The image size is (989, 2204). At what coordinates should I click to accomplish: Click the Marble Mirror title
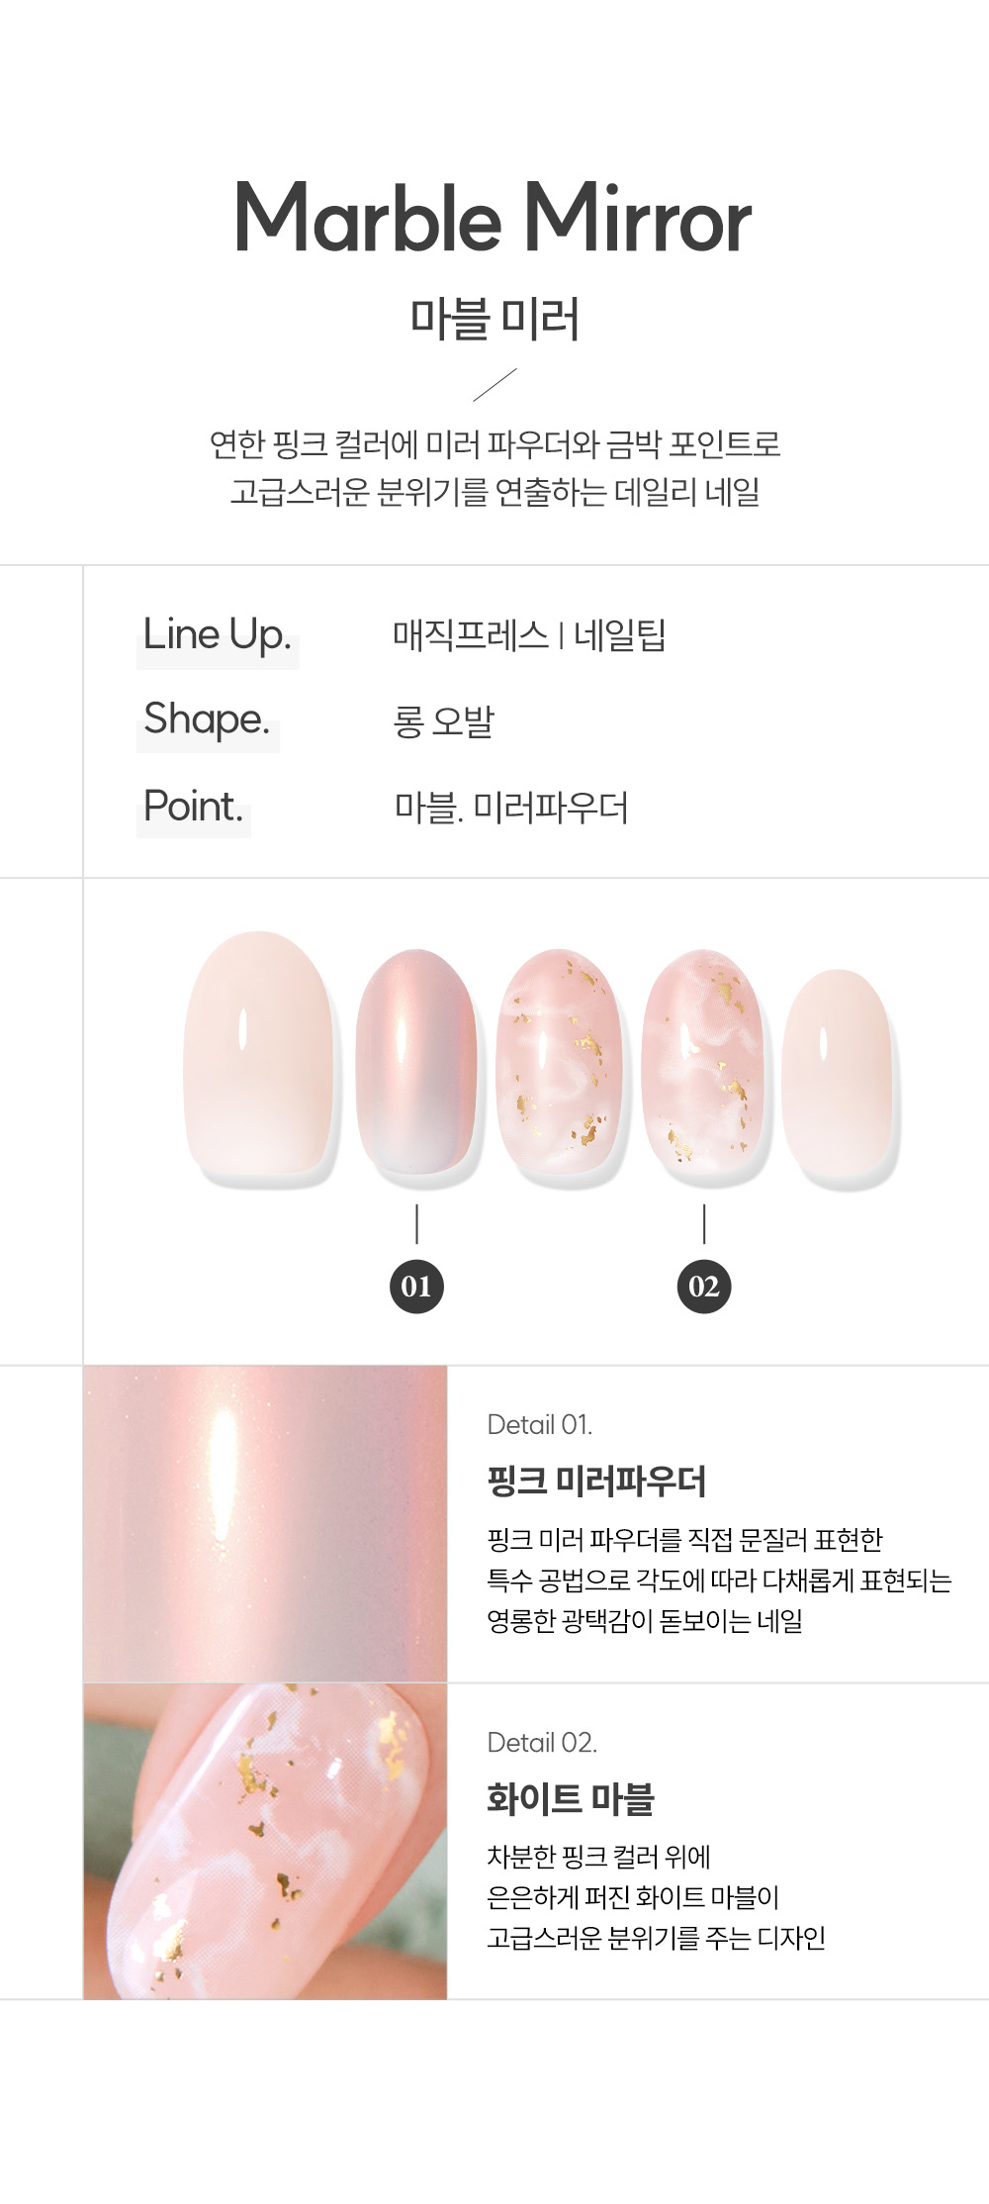click(493, 219)
